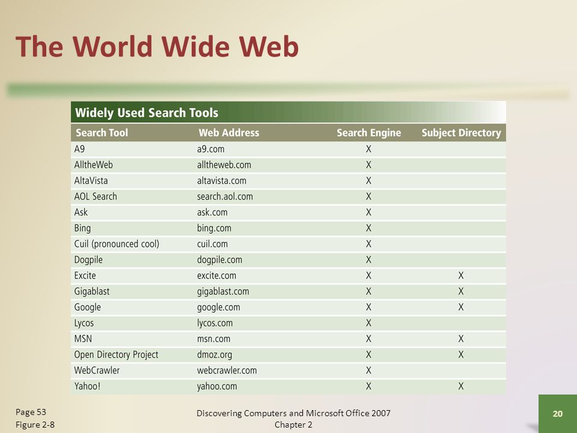
Task: Click the 'Page 53' footer text
Action: [x=31, y=412]
